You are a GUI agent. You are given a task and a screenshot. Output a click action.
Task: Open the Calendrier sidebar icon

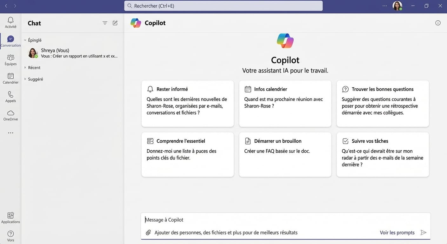pos(10,77)
